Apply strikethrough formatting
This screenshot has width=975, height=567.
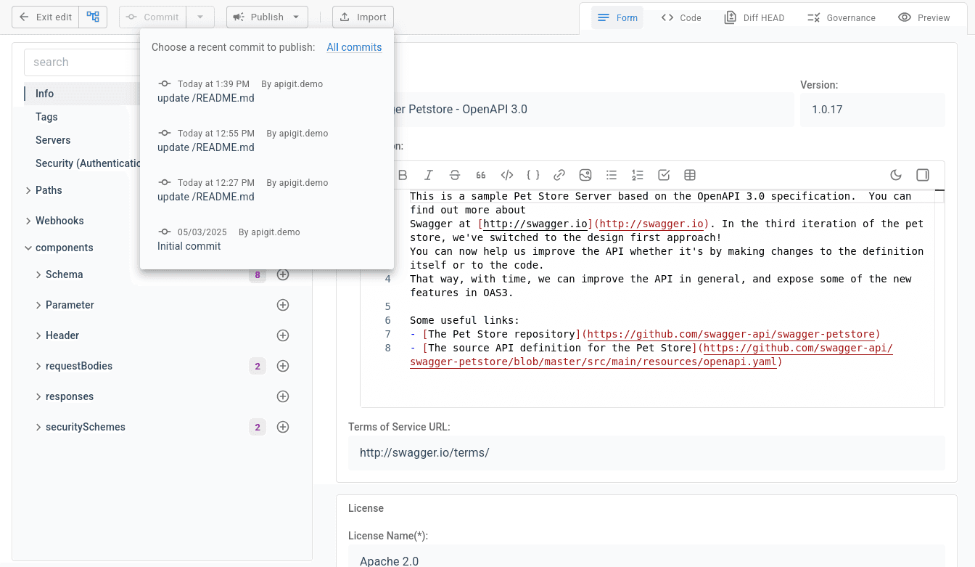455,175
